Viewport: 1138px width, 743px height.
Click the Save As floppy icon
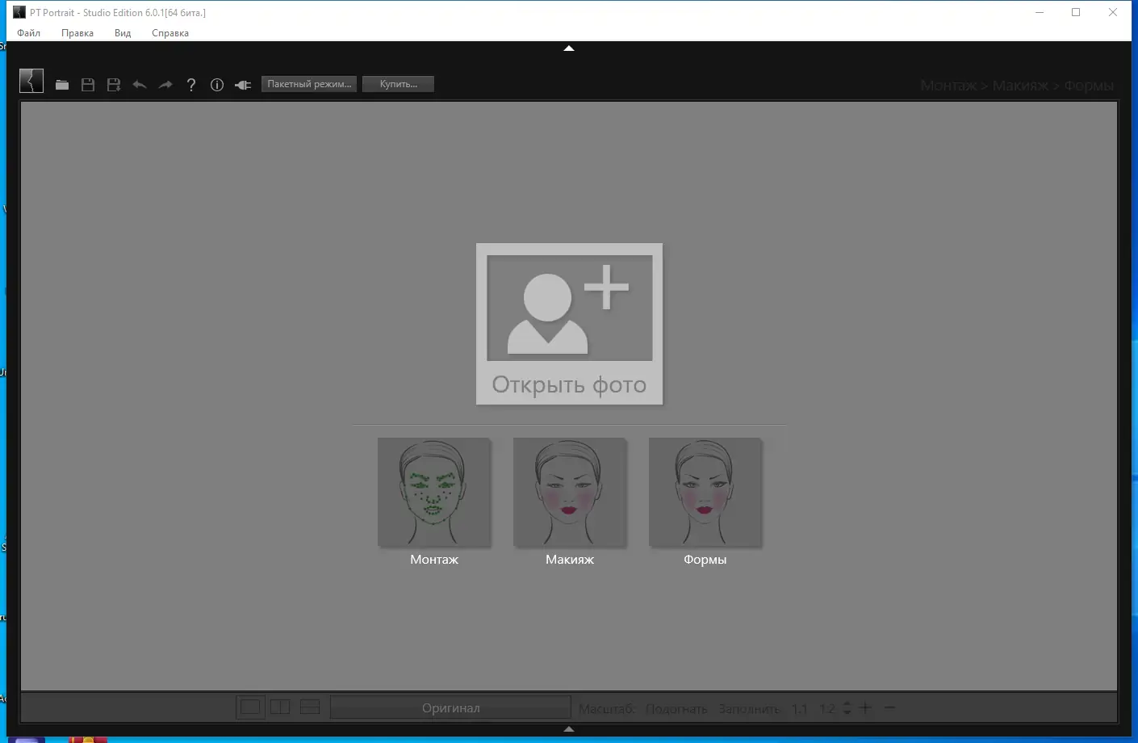pyautogui.click(x=114, y=85)
